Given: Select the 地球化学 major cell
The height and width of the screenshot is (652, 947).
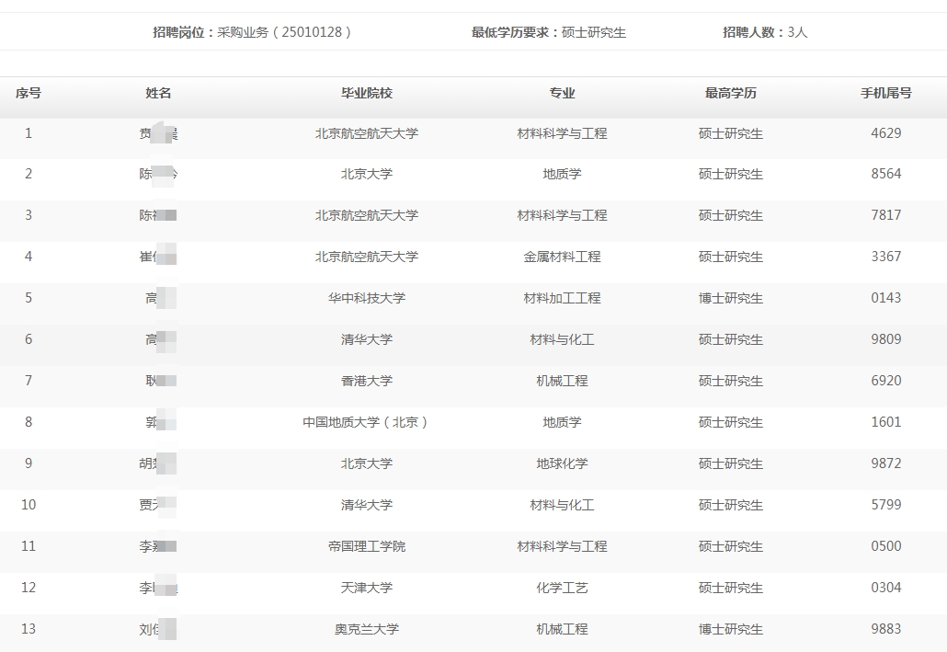Looking at the screenshot, I should point(562,463).
